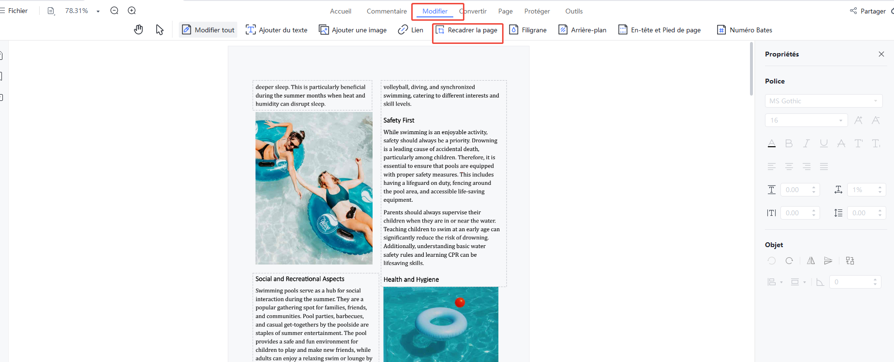894x362 pixels.
Task: Open the Arrière-plan background tool
Action: (x=582, y=30)
